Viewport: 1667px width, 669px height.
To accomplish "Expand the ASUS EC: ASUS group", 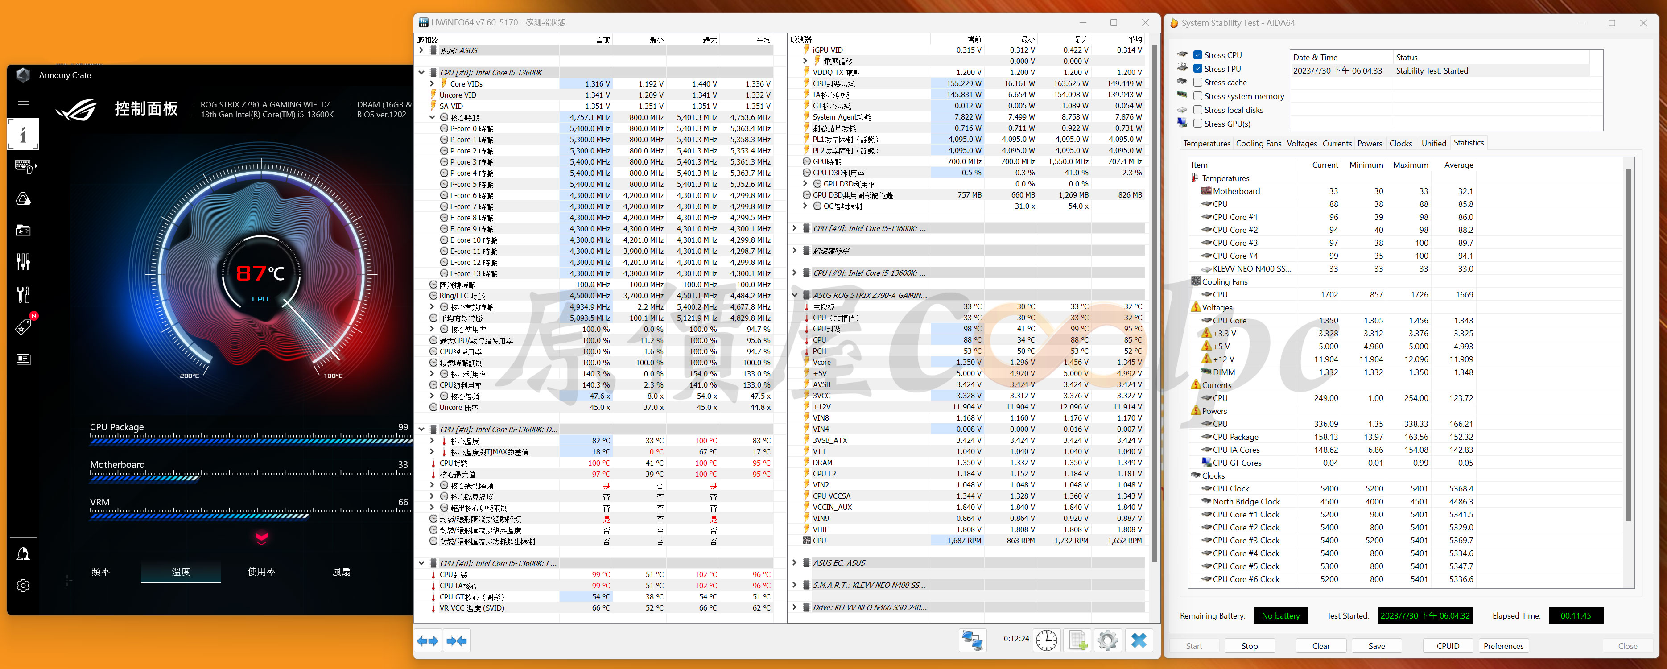I will [x=795, y=562].
